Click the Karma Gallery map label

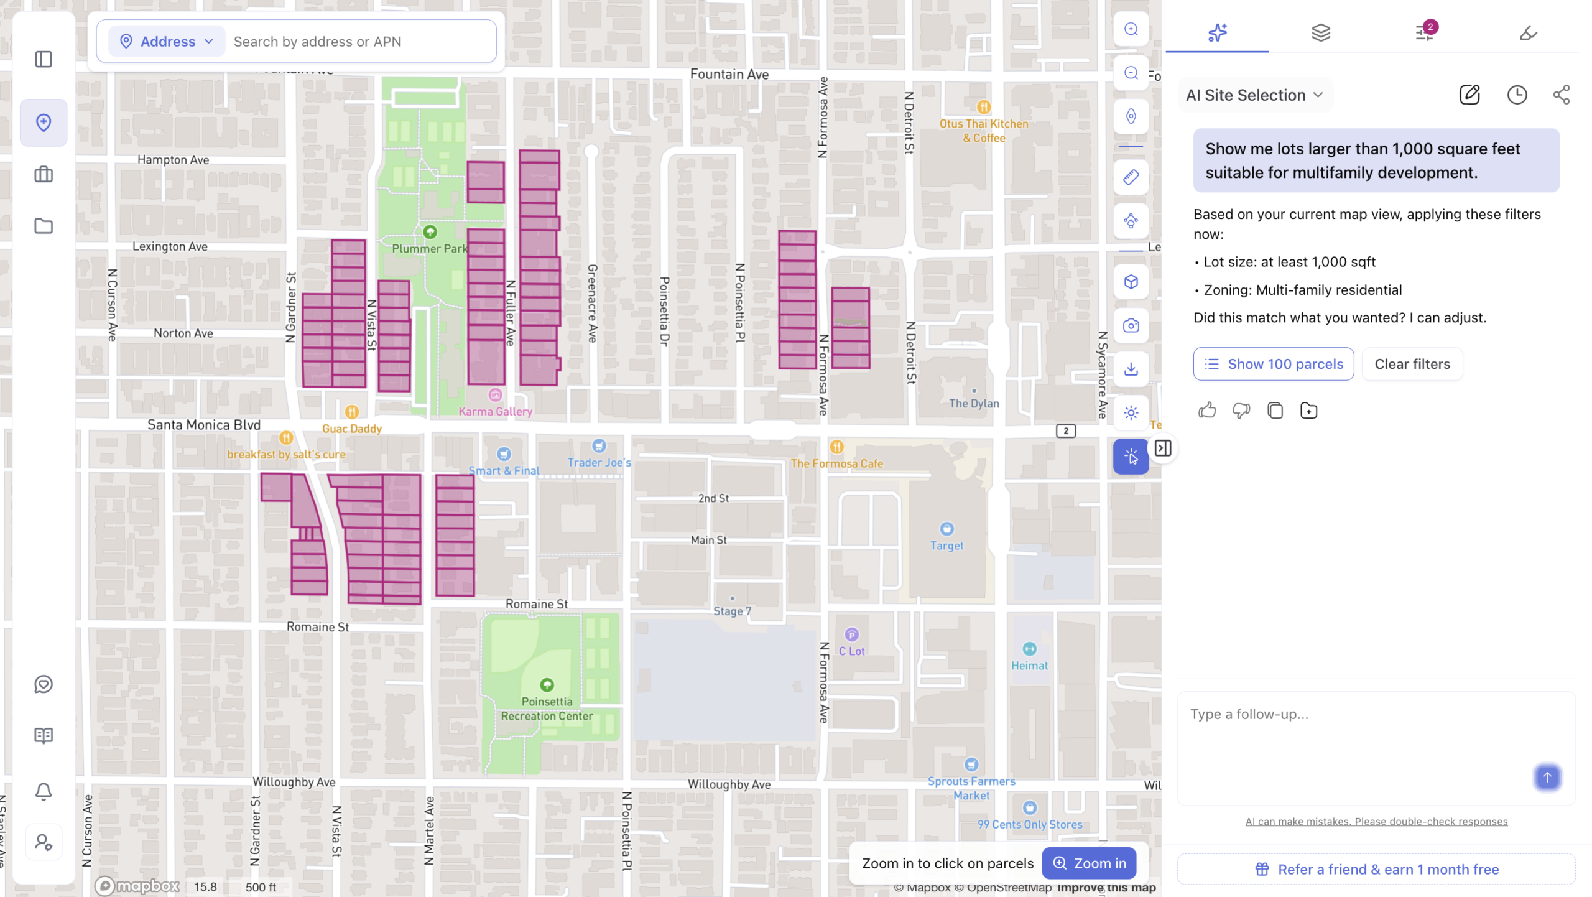[495, 411]
